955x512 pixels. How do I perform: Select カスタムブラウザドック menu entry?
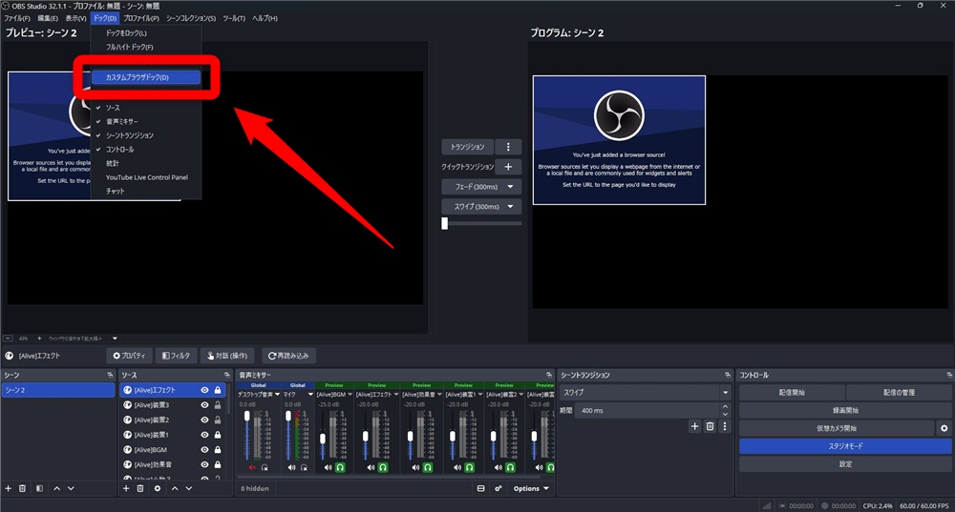tap(145, 77)
